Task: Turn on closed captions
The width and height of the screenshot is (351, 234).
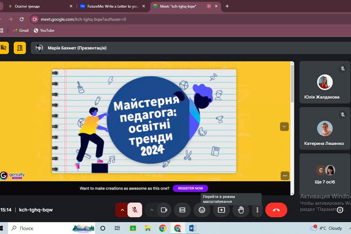Action: coord(182,210)
